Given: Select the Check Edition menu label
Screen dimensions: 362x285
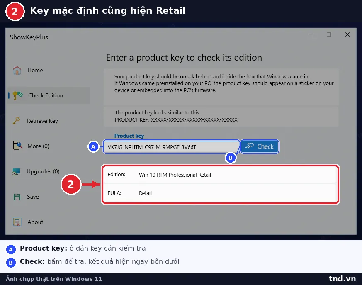Looking at the screenshot, I should (x=46, y=95).
